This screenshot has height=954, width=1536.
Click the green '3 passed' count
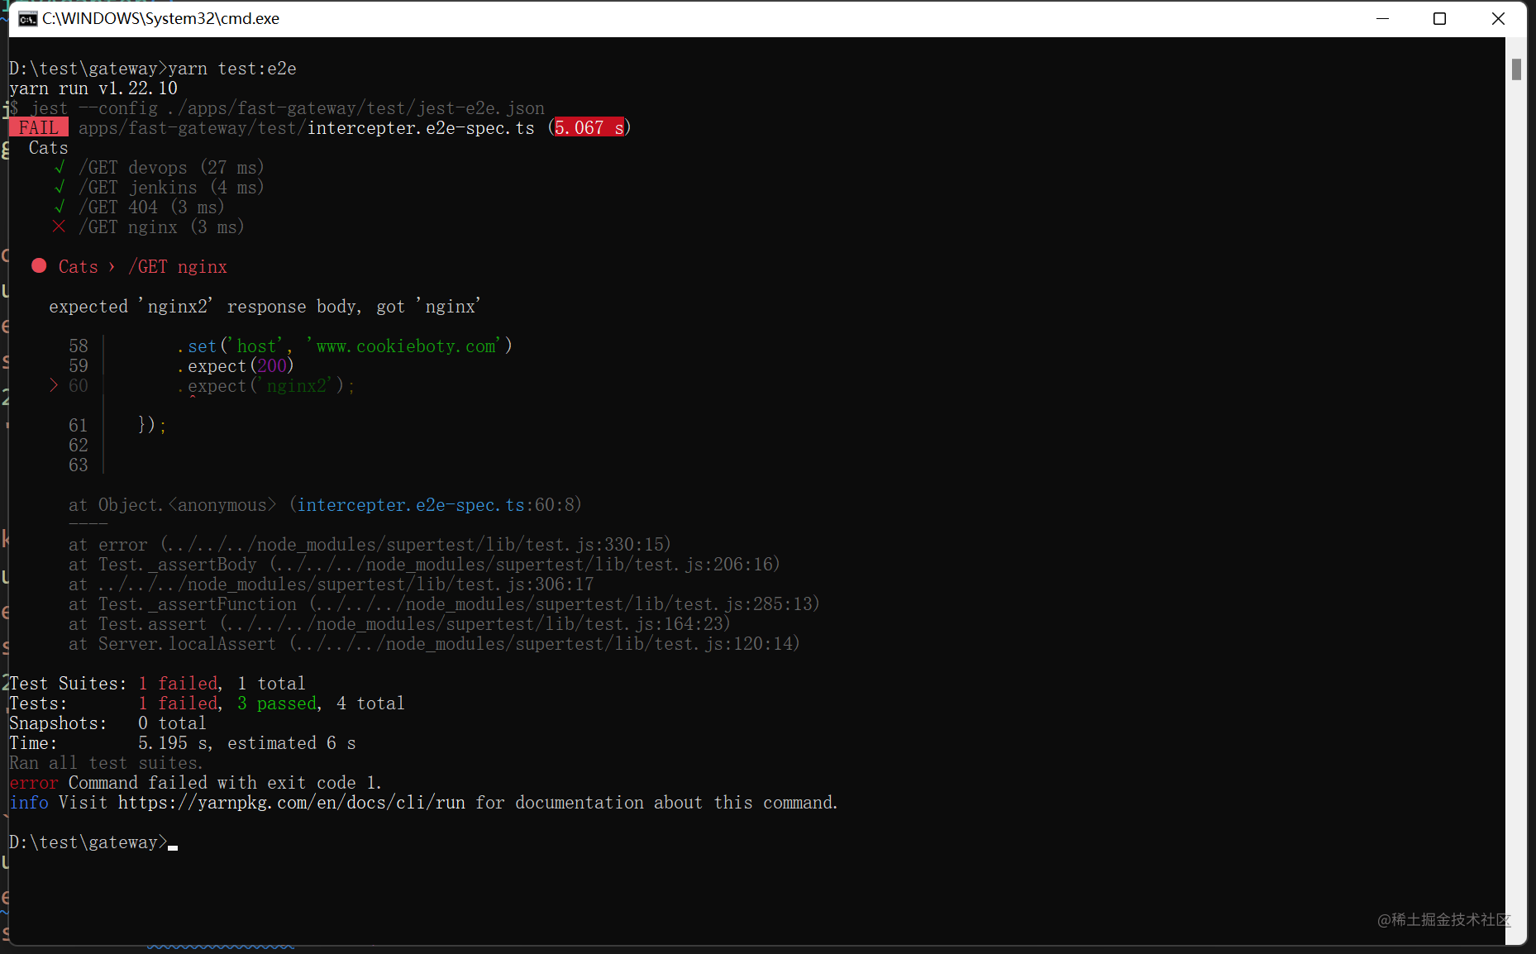coord(277,703)
